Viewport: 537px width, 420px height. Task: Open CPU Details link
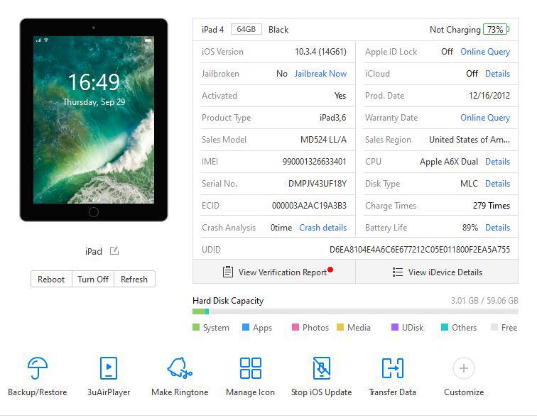(x=498, y=162)
